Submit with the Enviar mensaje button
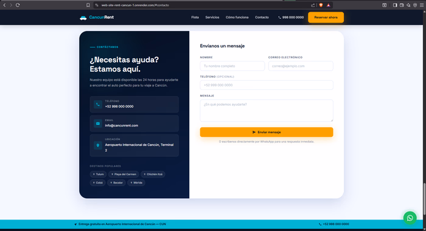The width and height of the screenshot is (426, 231). (267, 132)
